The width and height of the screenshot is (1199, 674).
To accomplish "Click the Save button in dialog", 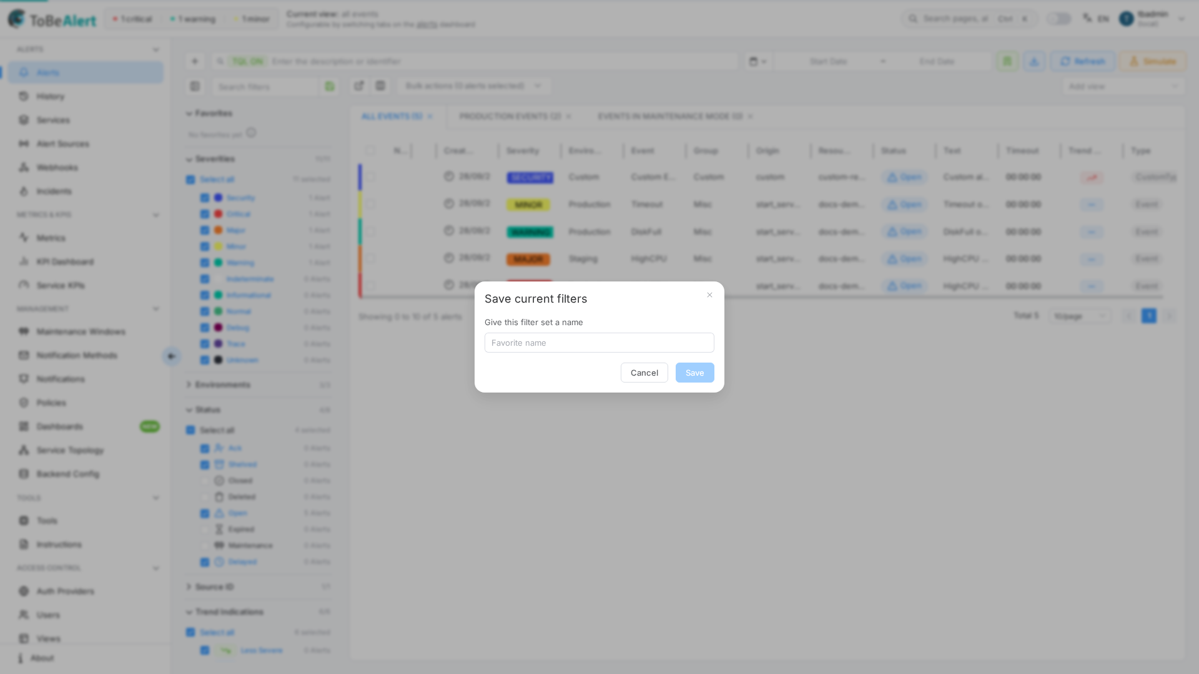I will coord(694,373).
